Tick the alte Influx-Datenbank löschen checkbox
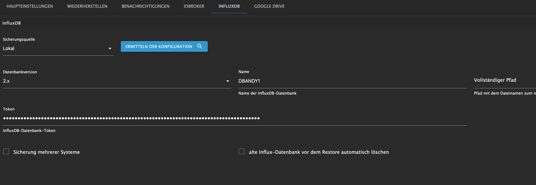536x185 pixels. [x=242, y=152]
